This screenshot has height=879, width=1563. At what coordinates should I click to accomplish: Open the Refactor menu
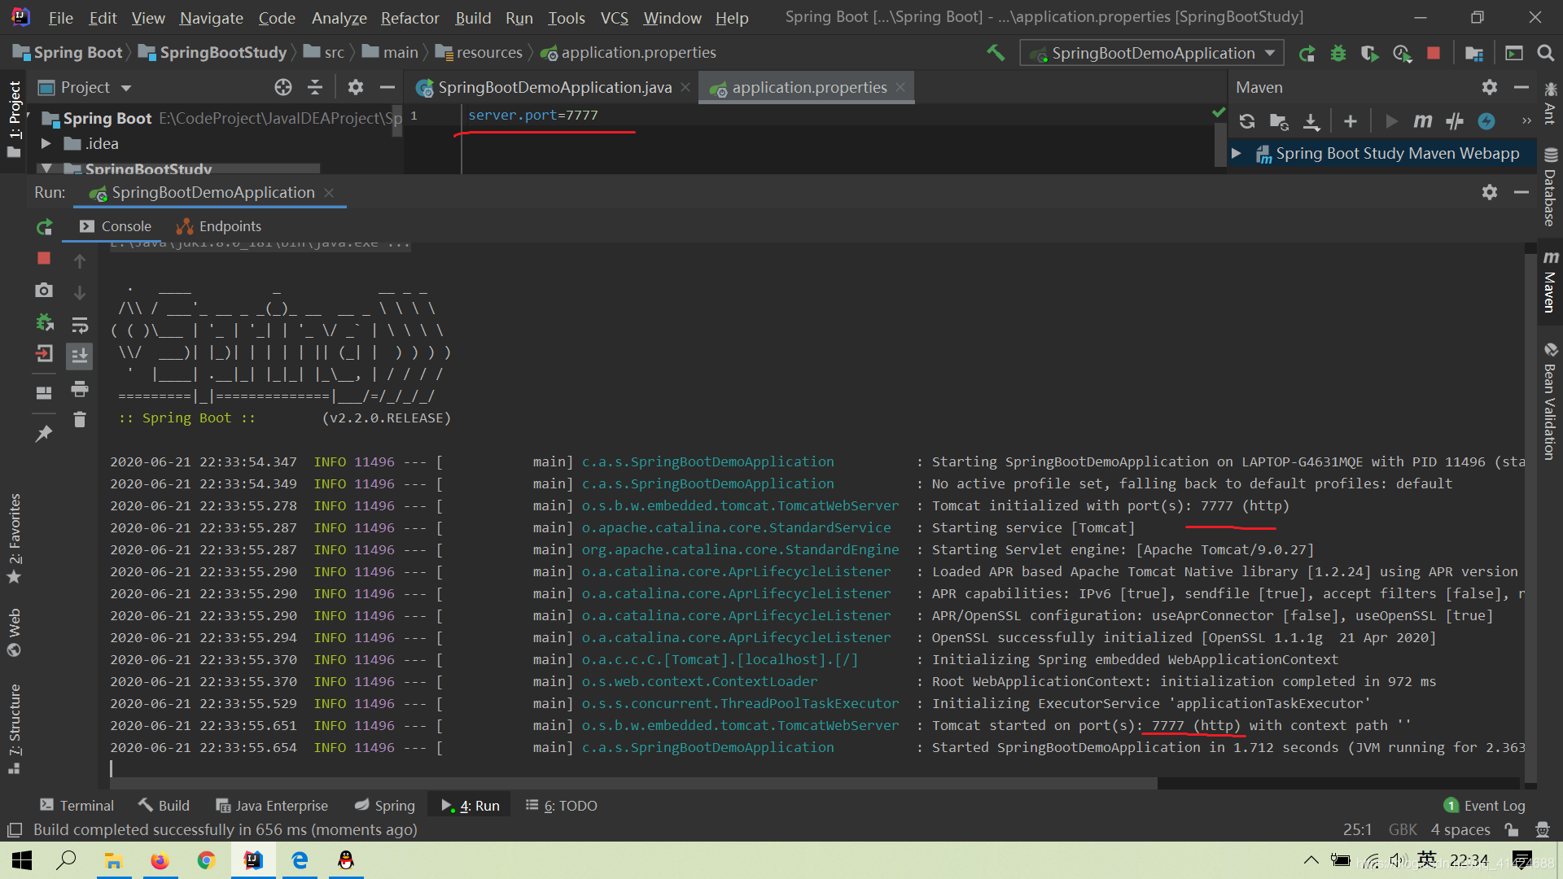(409, 18)
